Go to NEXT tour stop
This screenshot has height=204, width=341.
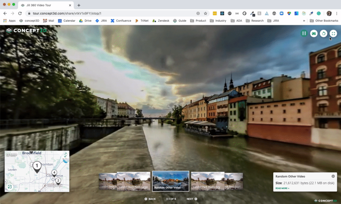[x=192, y=199]
